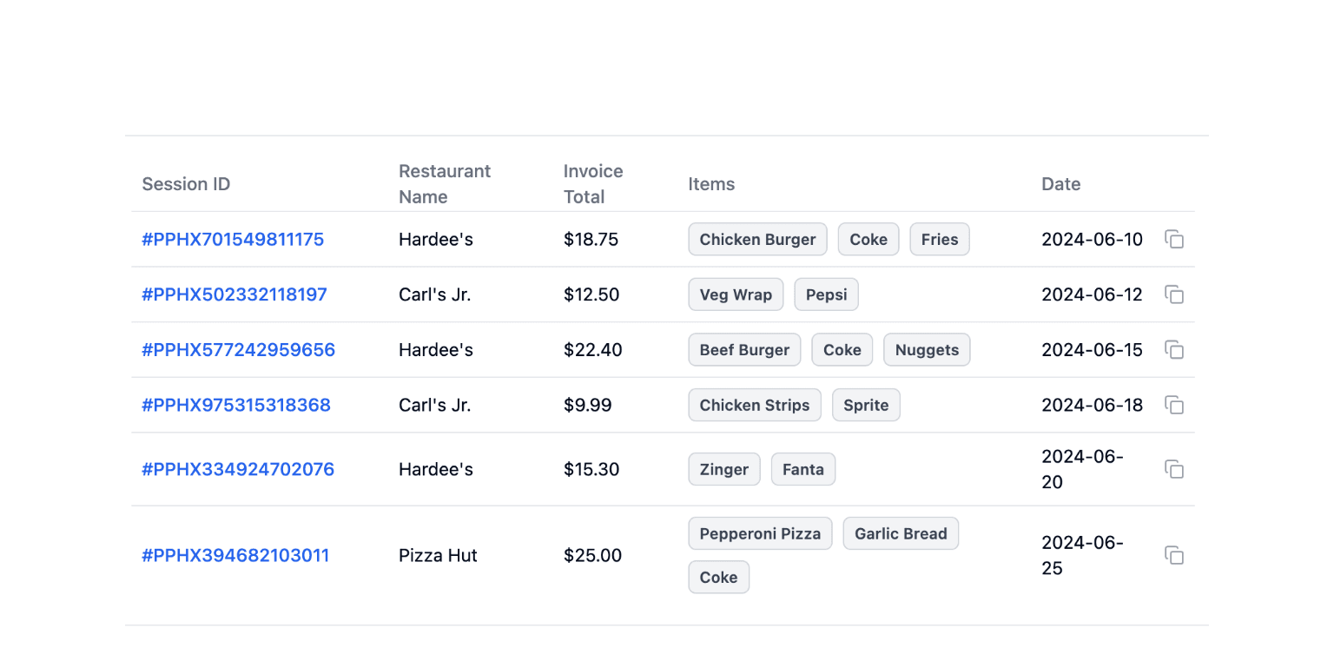
Task: Click the Invoice Total column header
Action: coord(593,184)
